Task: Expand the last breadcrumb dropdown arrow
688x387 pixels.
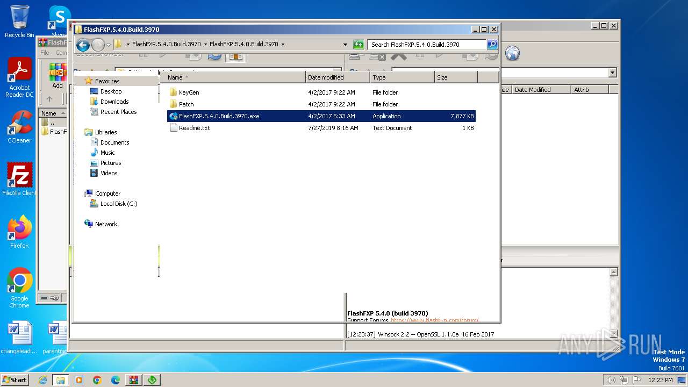Action: [283, 45]
